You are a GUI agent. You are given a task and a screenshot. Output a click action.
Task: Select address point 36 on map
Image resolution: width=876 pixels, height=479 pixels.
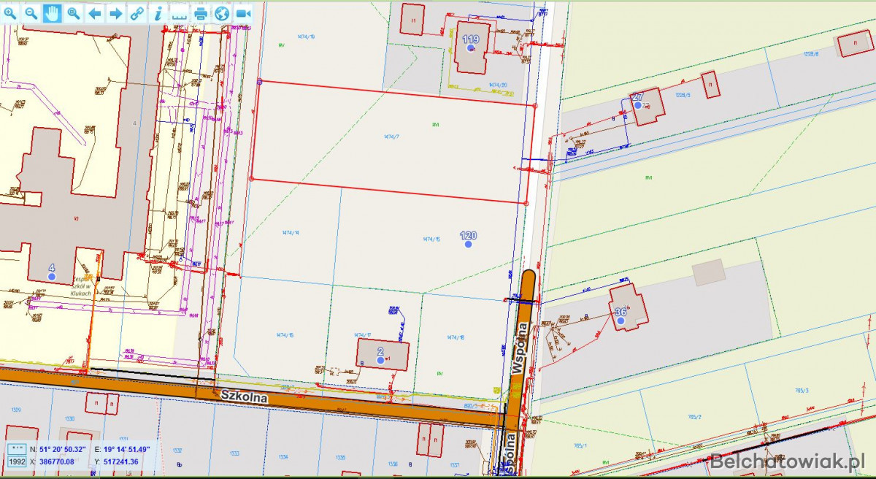coord(620,320)
